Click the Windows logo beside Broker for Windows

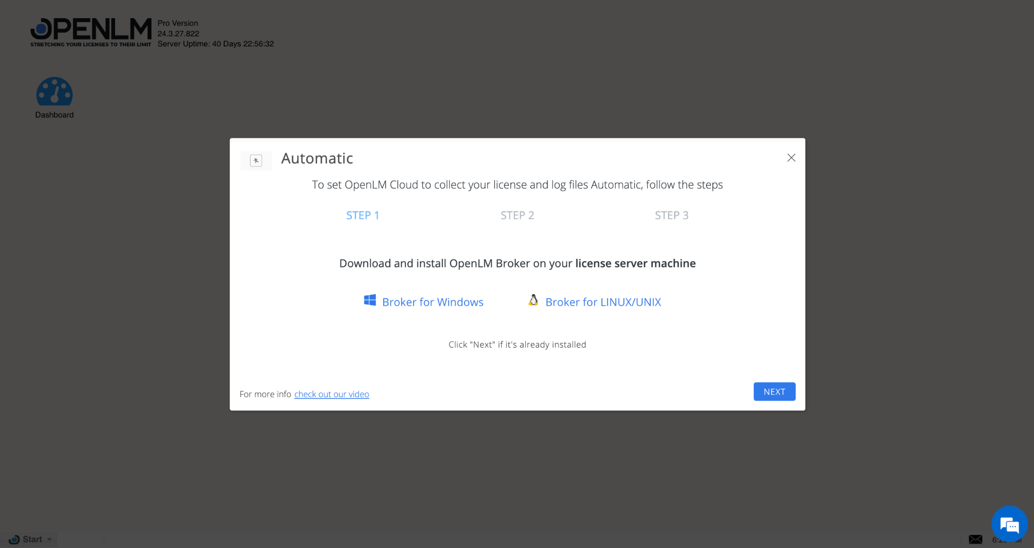pyautogui.click(x=370, y=300)
